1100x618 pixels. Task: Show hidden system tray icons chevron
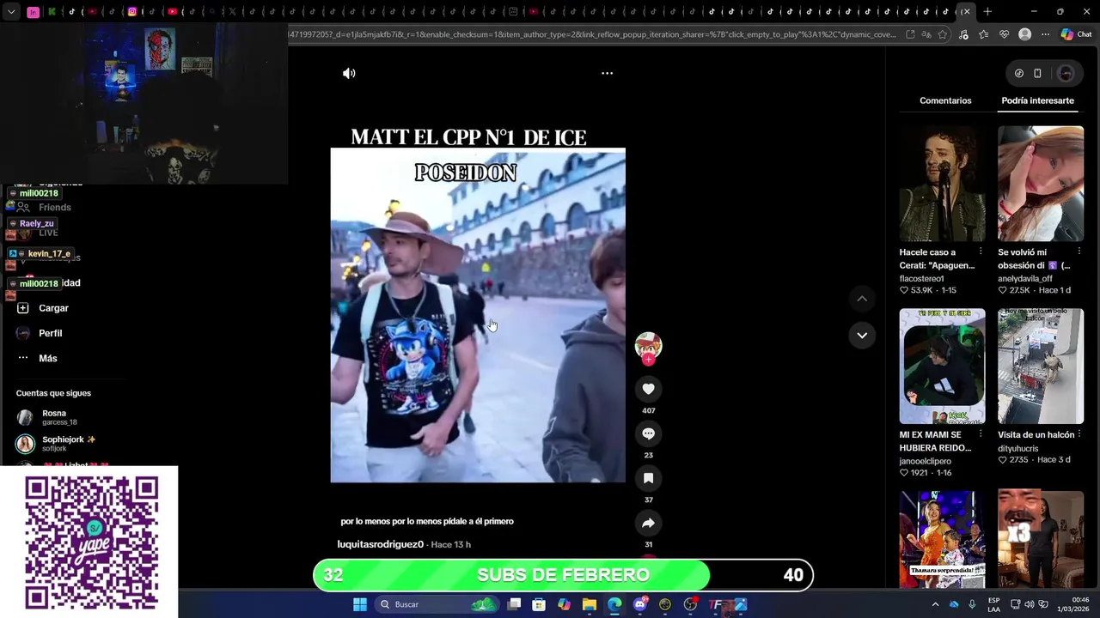click(x=935, y=604)
